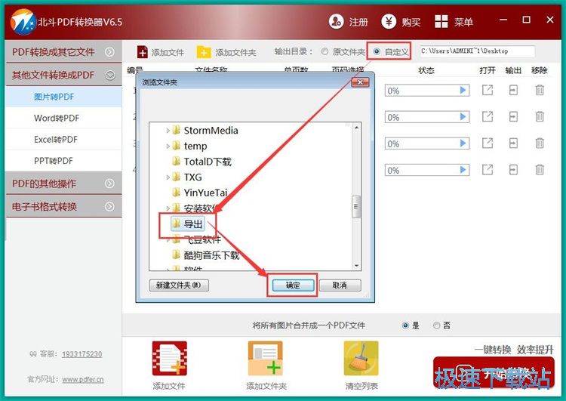This screenshot has height=401, width=566.
Task: Click the 清空列表 broom icon
Action: point(361,359)
